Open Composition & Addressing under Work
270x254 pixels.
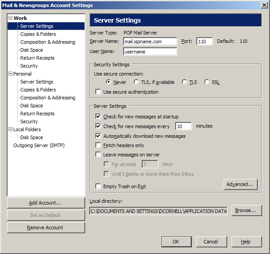click(48, 42)
